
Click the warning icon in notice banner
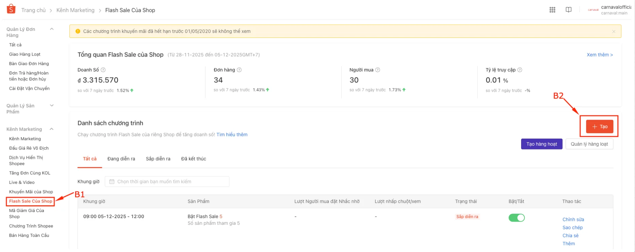tap(78, 31)
